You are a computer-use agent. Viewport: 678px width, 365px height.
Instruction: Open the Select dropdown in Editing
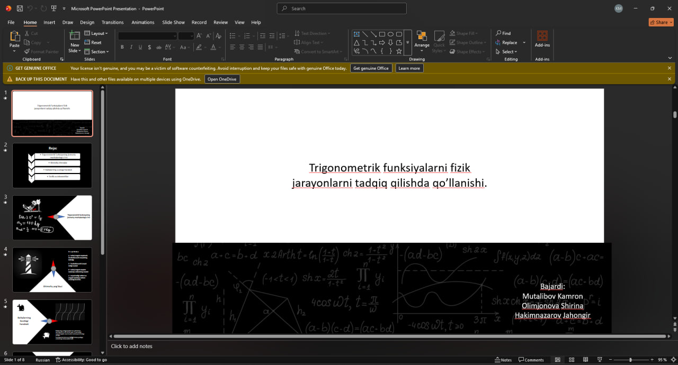506,51
